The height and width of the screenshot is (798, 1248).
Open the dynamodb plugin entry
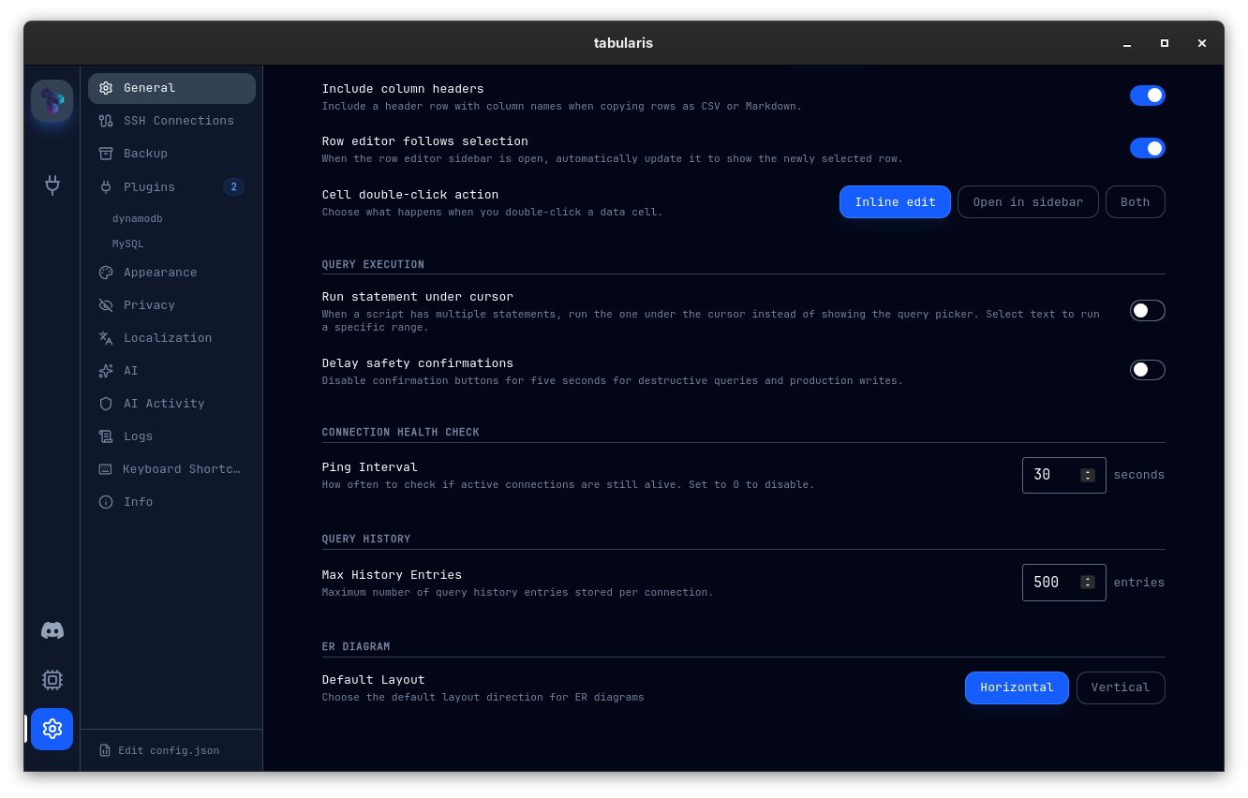click(x=138, y=218)
